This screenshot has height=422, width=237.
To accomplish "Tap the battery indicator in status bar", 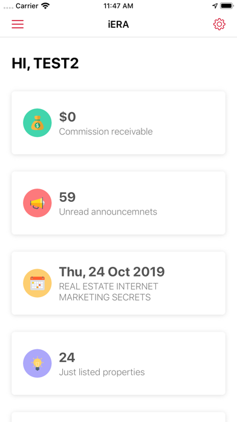I will (x=227, y=6).
